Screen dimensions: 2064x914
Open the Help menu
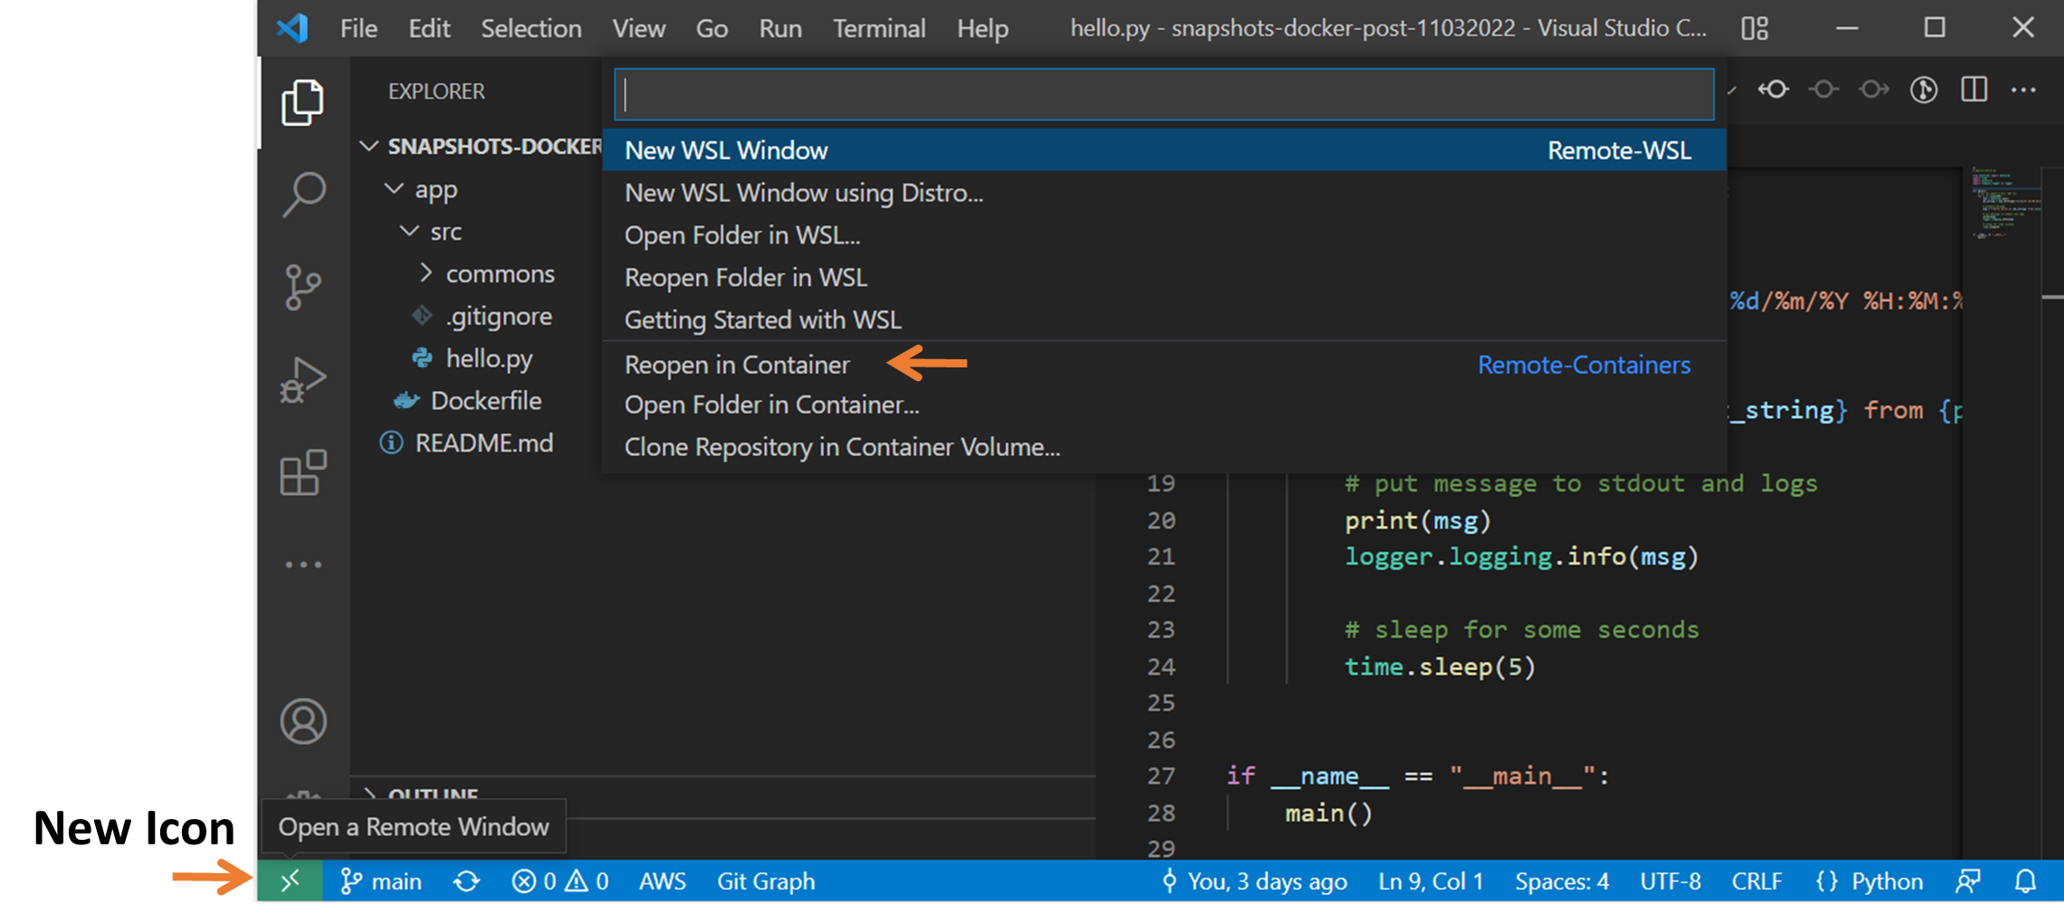(x=982, y=28)
